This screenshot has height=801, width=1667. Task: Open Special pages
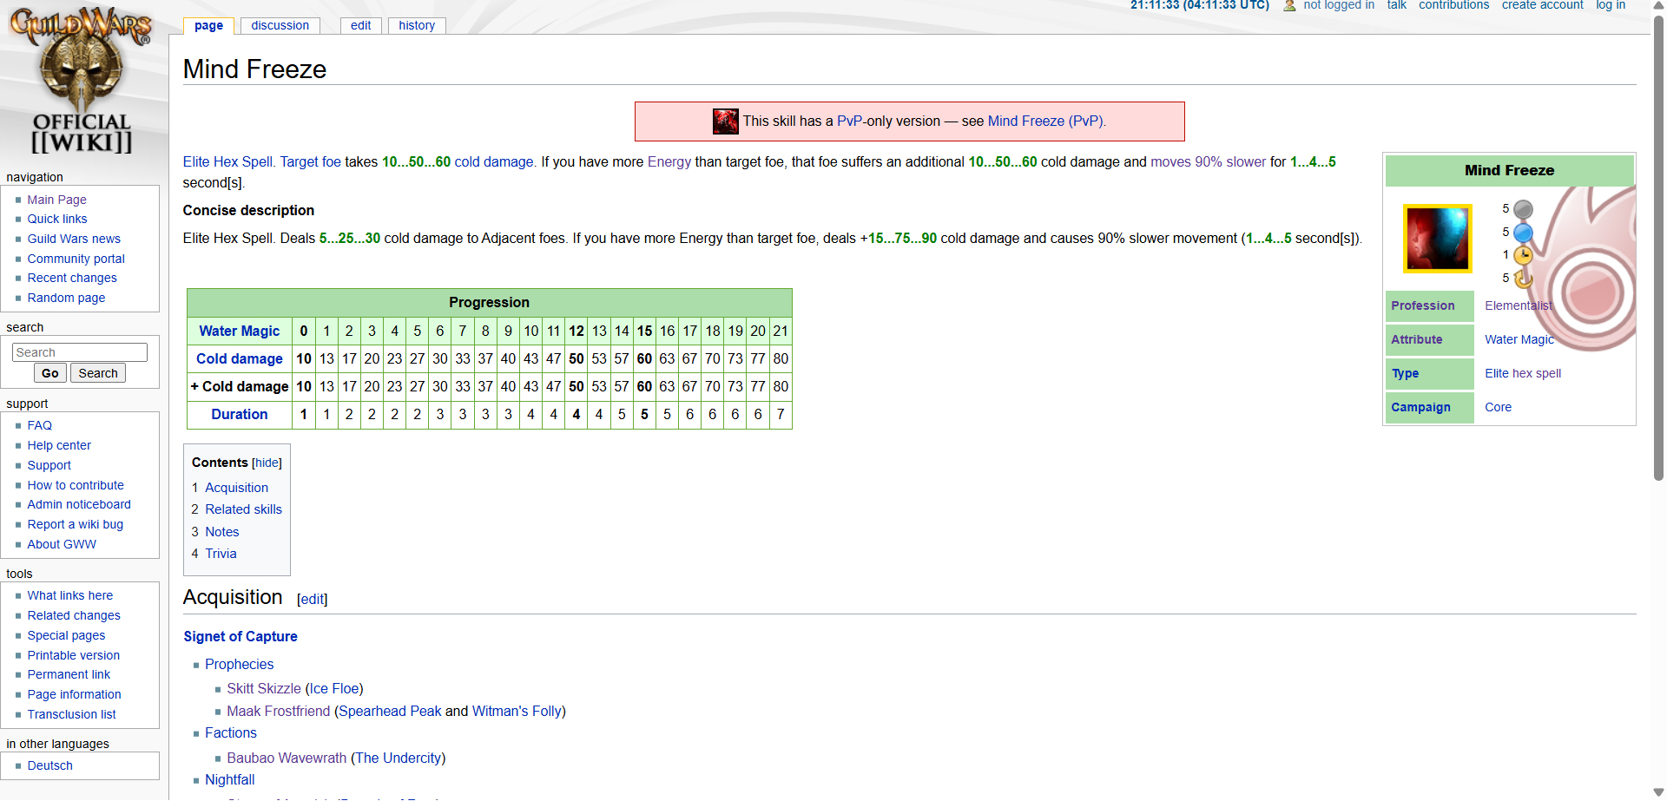tap(65, 635)
